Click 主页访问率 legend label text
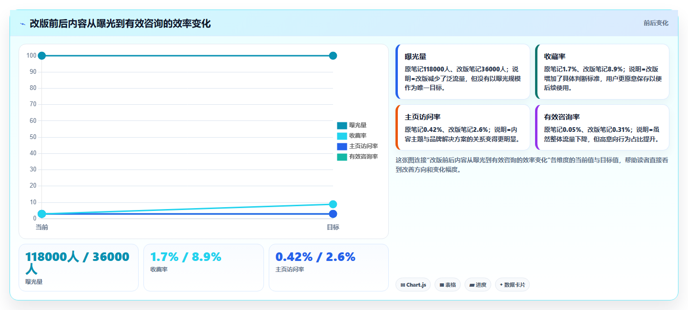 coord(364,146)
